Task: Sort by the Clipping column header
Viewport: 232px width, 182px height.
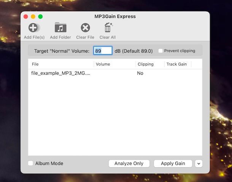Action: pos(150,64)
